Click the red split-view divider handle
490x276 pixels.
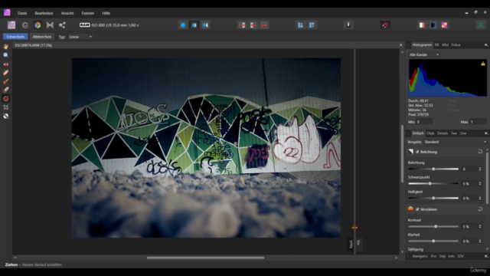pyautogui.click(x=354, y=228)
